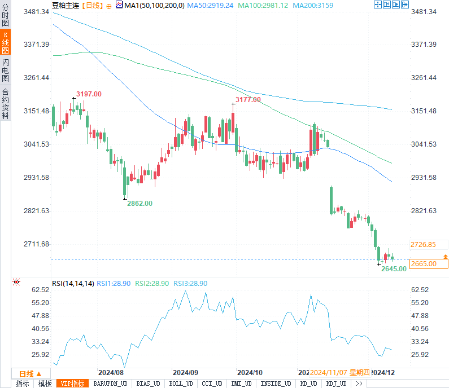
Task: Click the KDJ_UD indicator button
Action: click(x=337, y=383)
